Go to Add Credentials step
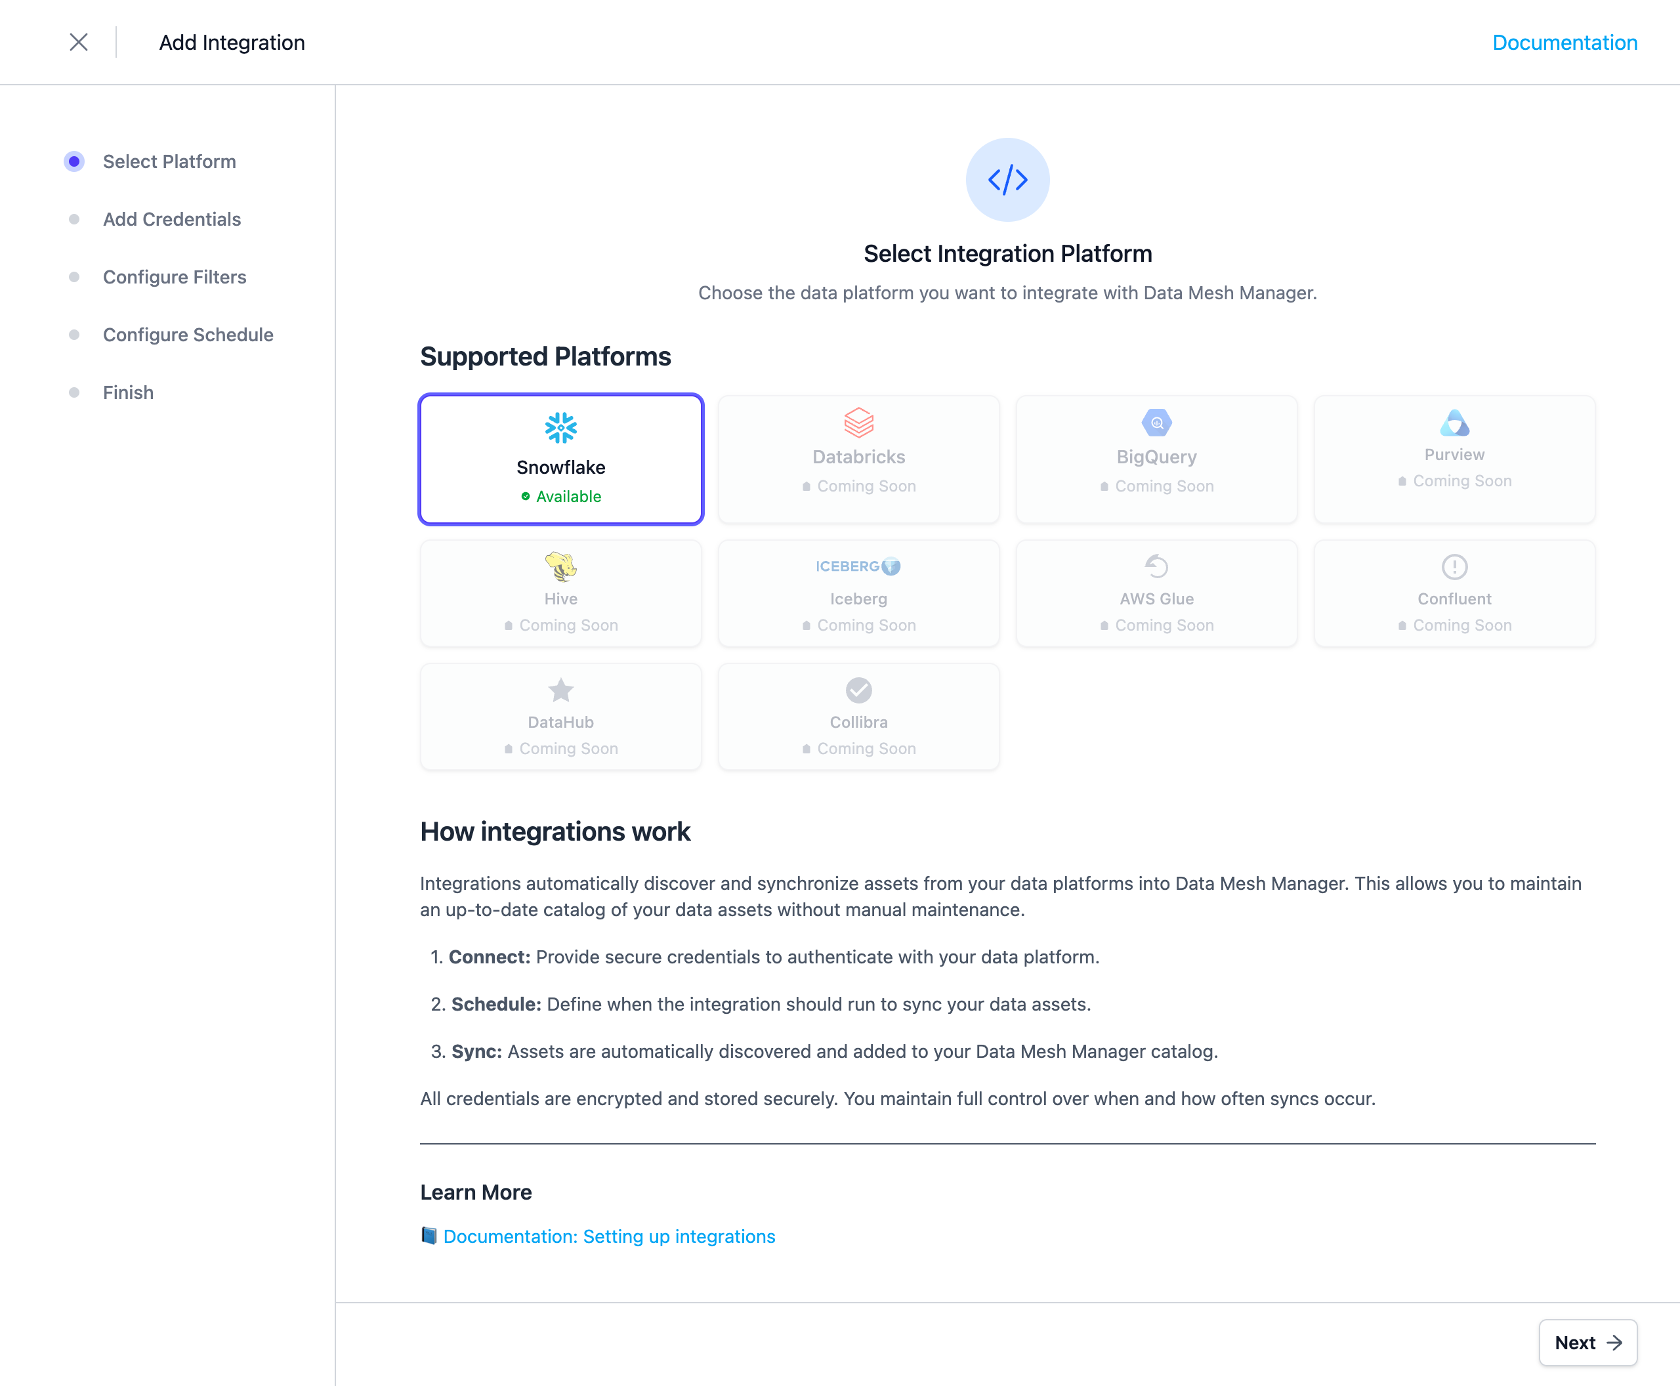This screenshot has width=1680, height=1386. [x=172, y=219]
